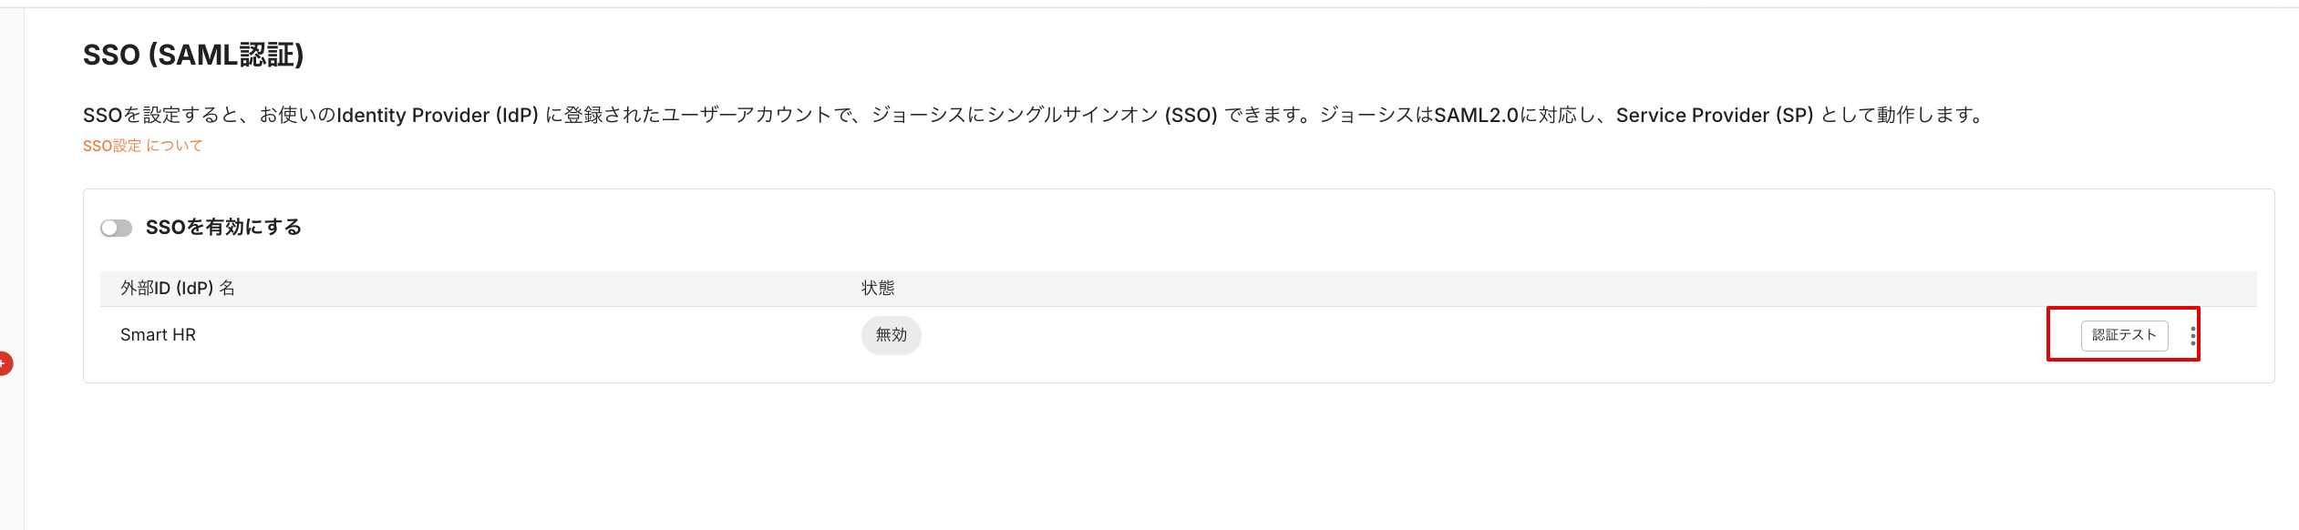Viewport: 2299px width, 530px height.
Task: Open the SSO設定 について help link
Action: (x=142, y=146)
